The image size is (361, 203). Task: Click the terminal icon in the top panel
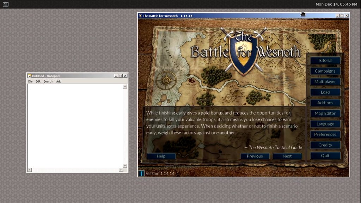[x=6, y=4]
